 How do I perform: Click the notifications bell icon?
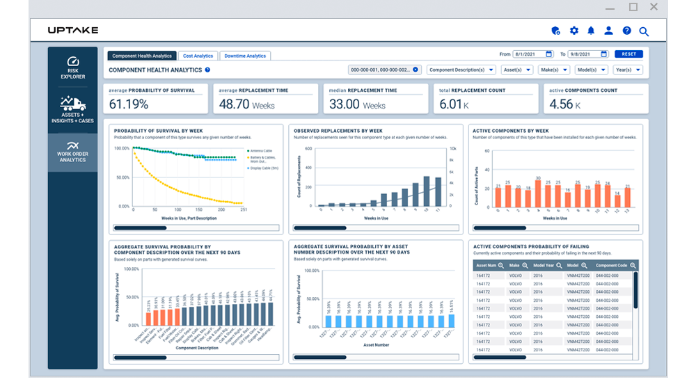tap(591, 31)
